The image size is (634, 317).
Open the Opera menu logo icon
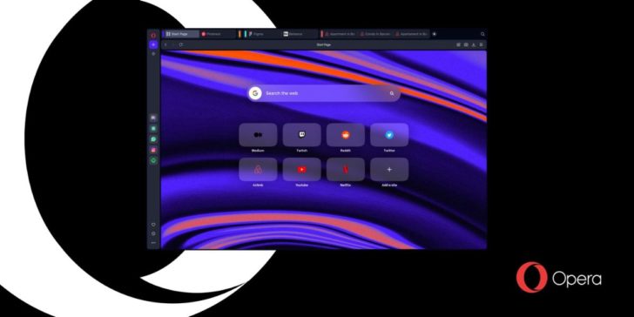(153, 35)
